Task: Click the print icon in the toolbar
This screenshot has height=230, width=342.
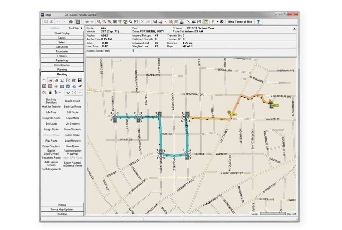Action: pos(71,22)
